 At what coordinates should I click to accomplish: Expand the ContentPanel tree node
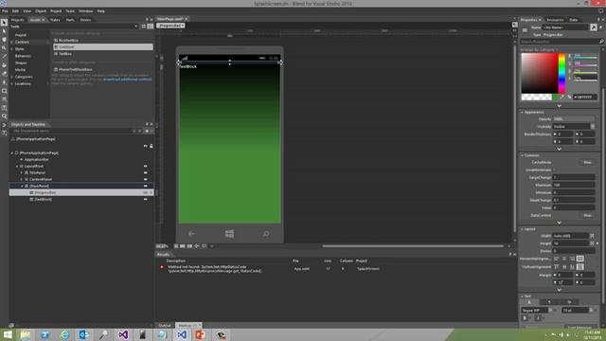(22, 179)
